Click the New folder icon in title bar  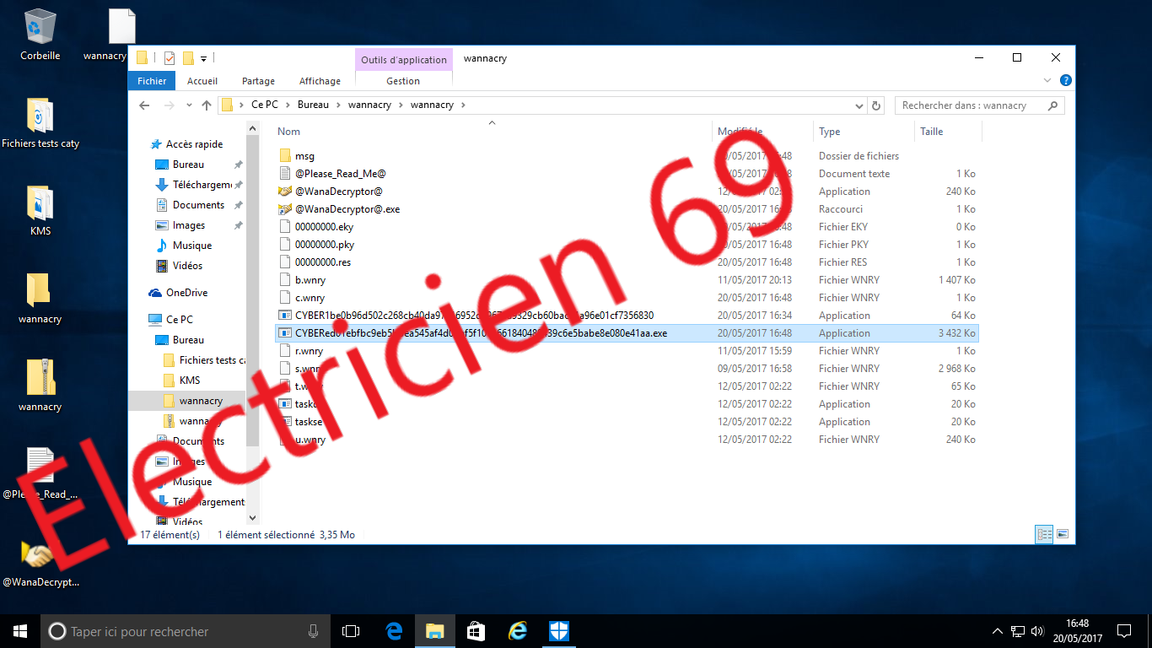[x=188, y=58]
